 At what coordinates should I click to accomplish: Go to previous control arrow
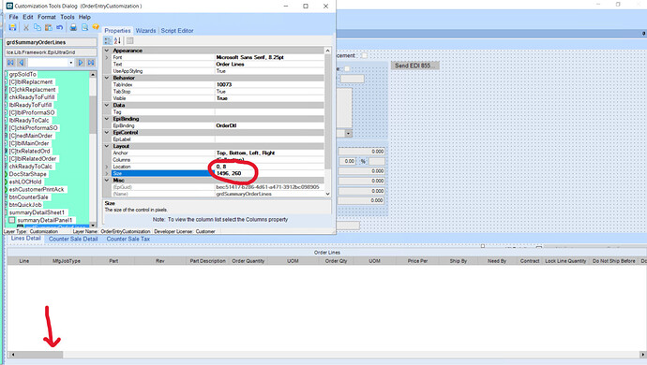click(x=21, y=63)
